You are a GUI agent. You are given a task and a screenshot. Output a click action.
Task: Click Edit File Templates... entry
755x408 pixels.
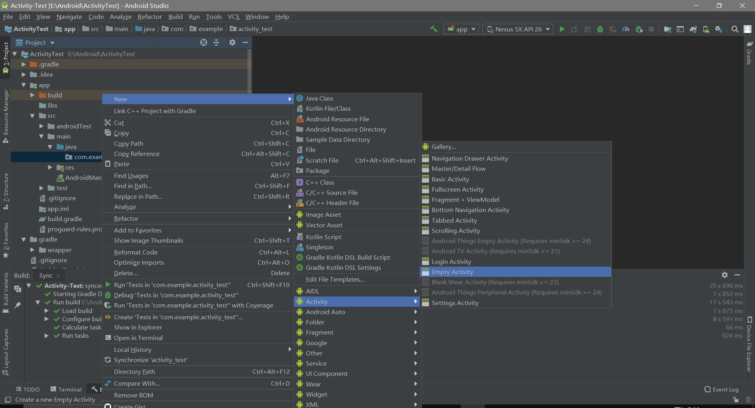pos(358,279)
